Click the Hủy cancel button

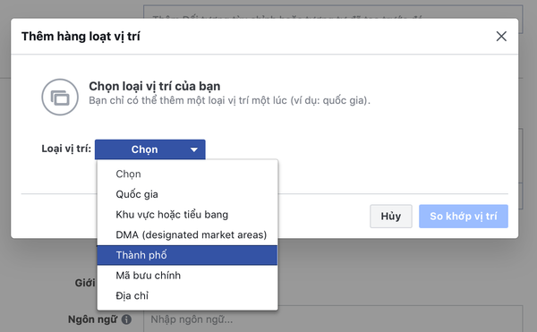click(391, 217)
